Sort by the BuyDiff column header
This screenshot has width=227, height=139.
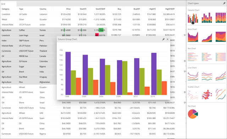click(137, 9)
